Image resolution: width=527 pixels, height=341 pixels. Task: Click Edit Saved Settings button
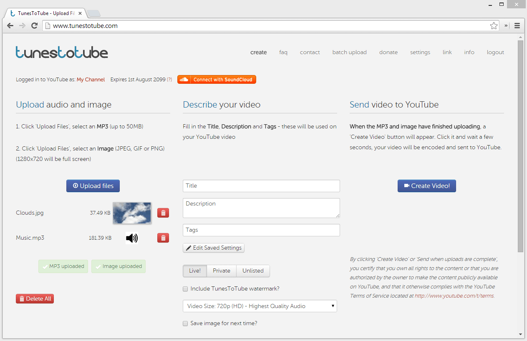pyautogui.click(x=214, y=248)
